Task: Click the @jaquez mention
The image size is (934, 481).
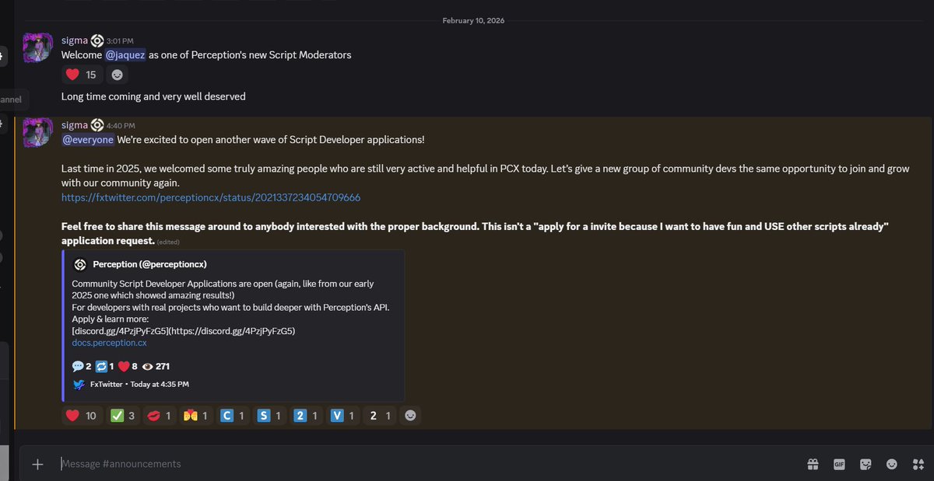Action: pos(125,55)
